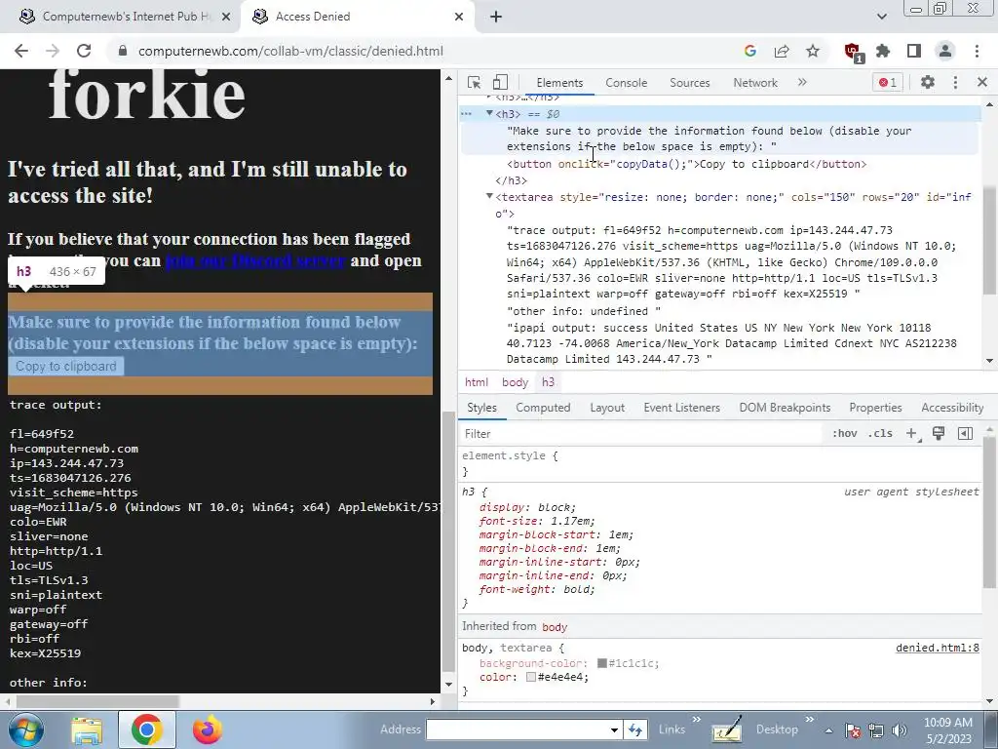Select html in the breadcrumb bar
The height and width of the screenshot is (749, 998).
click(x=476, y=382)
